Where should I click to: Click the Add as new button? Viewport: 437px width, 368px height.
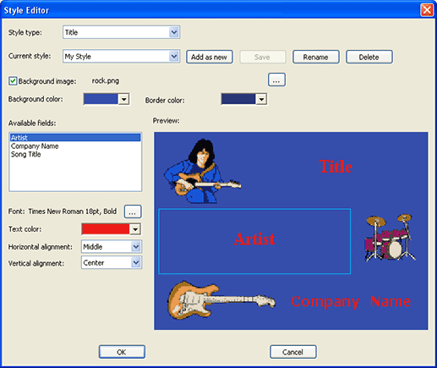point(210,57)
